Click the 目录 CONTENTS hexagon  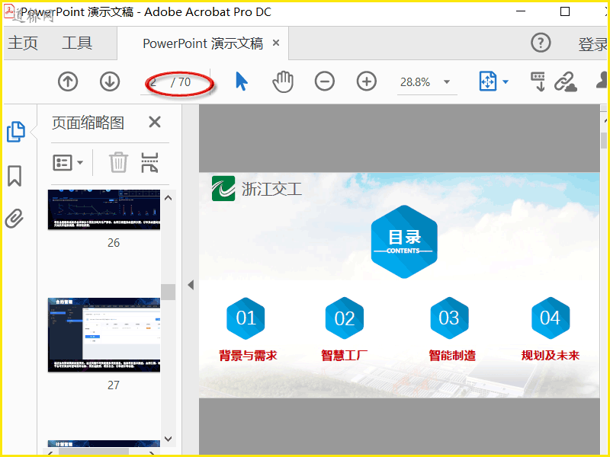point(404,241)
